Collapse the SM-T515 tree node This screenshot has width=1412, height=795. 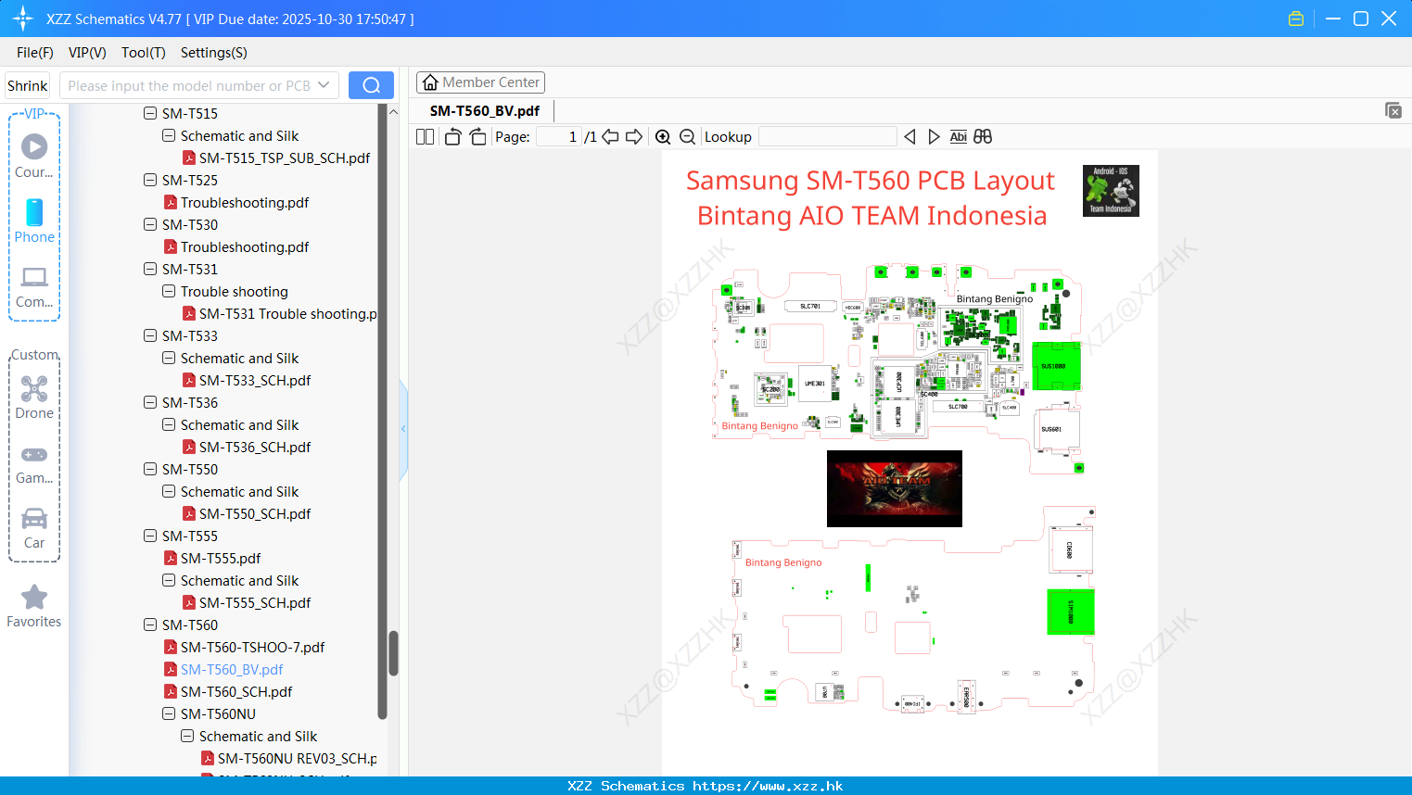(x=150, y=113)
